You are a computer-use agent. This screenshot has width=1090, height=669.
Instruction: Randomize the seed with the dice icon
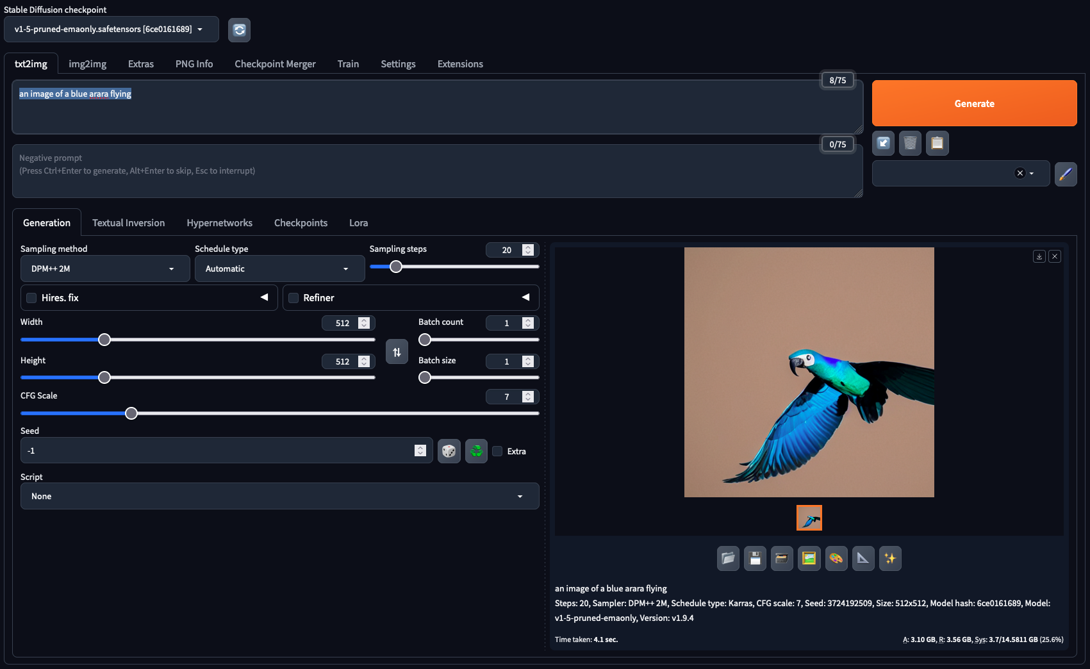click(449, 451)
